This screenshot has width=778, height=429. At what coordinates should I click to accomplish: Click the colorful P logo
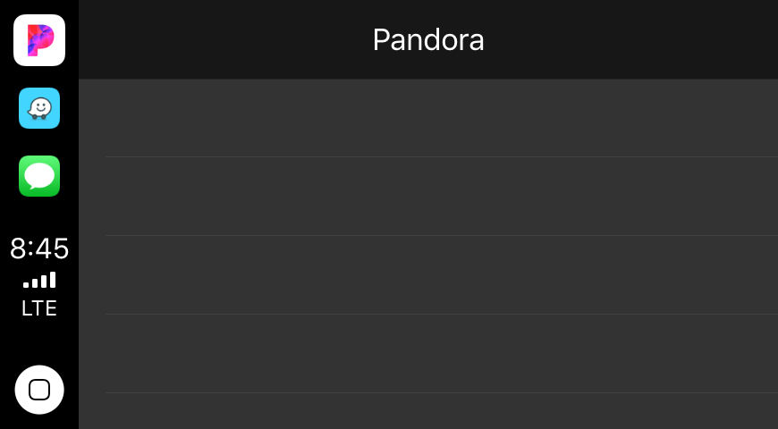[39, 40]
